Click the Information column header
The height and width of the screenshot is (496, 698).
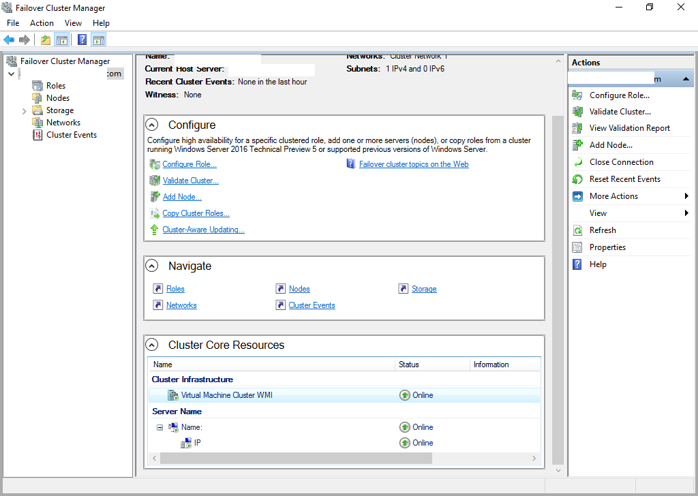505,365
